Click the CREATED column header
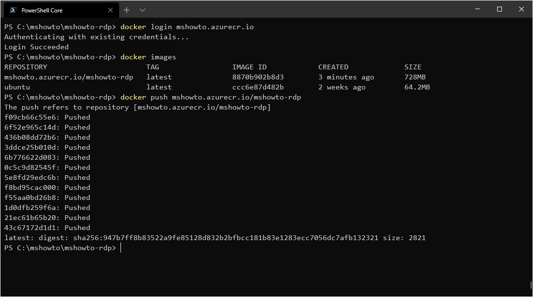Screen dimensions: 533x297 (x=333, y=67)
